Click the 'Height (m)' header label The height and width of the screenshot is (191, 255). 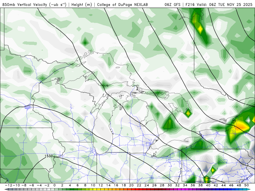pos(82,4)
